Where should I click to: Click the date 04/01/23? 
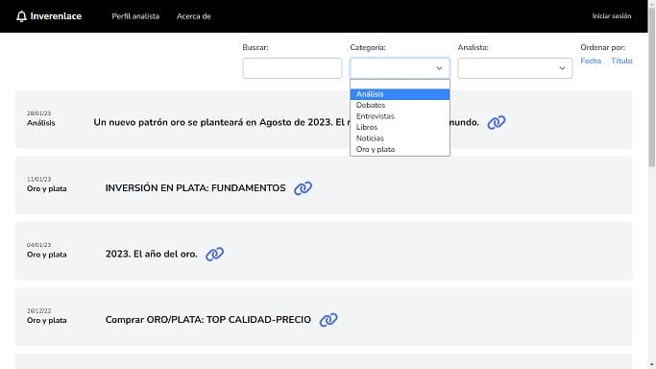click(x=39, y=245)
